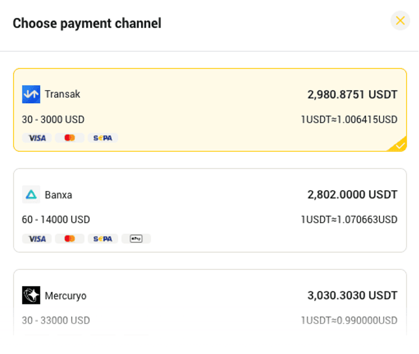
Task: Click the Apple Pay badge in the Banxa card
Action: (136, 239)
